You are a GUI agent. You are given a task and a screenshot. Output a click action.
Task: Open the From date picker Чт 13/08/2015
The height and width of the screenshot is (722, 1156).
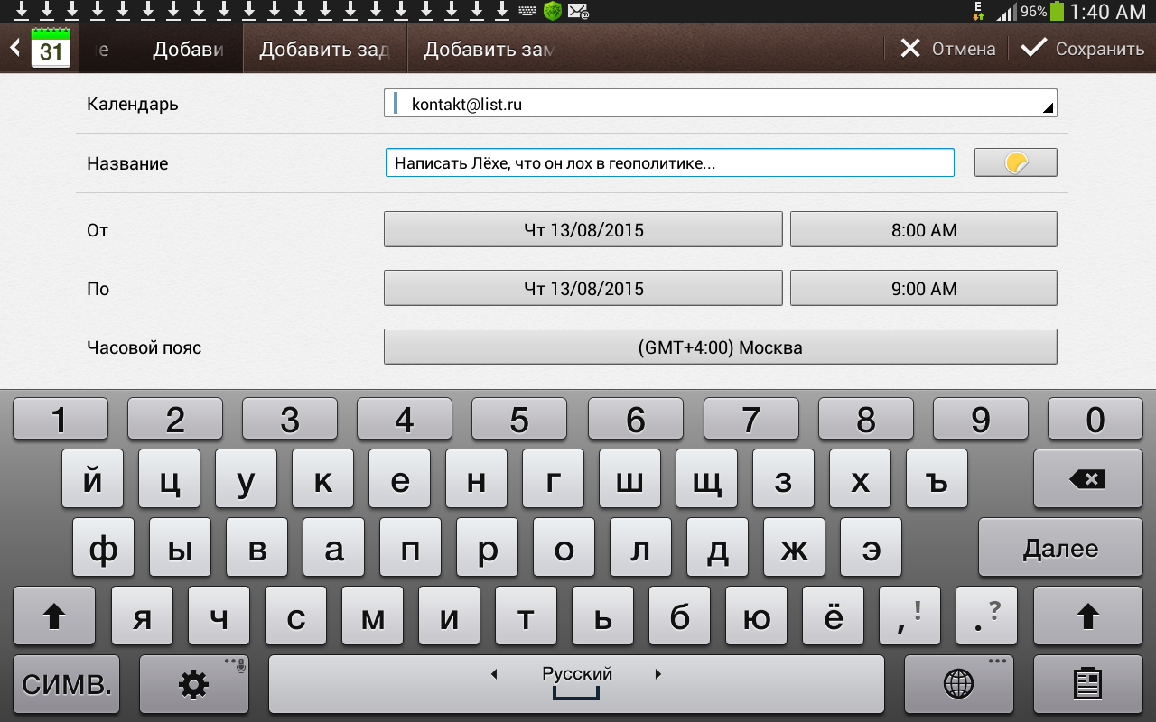pos(583,229)
